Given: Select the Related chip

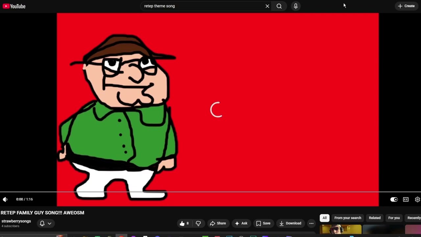Looking at the screenshot, I should (375, 218).
